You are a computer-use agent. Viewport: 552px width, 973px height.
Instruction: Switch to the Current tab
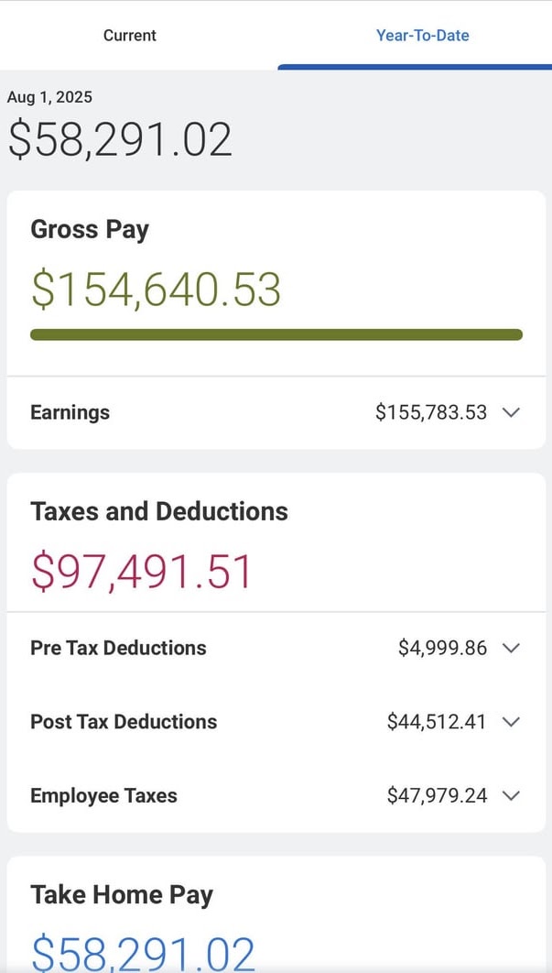(x=130, y=36)
